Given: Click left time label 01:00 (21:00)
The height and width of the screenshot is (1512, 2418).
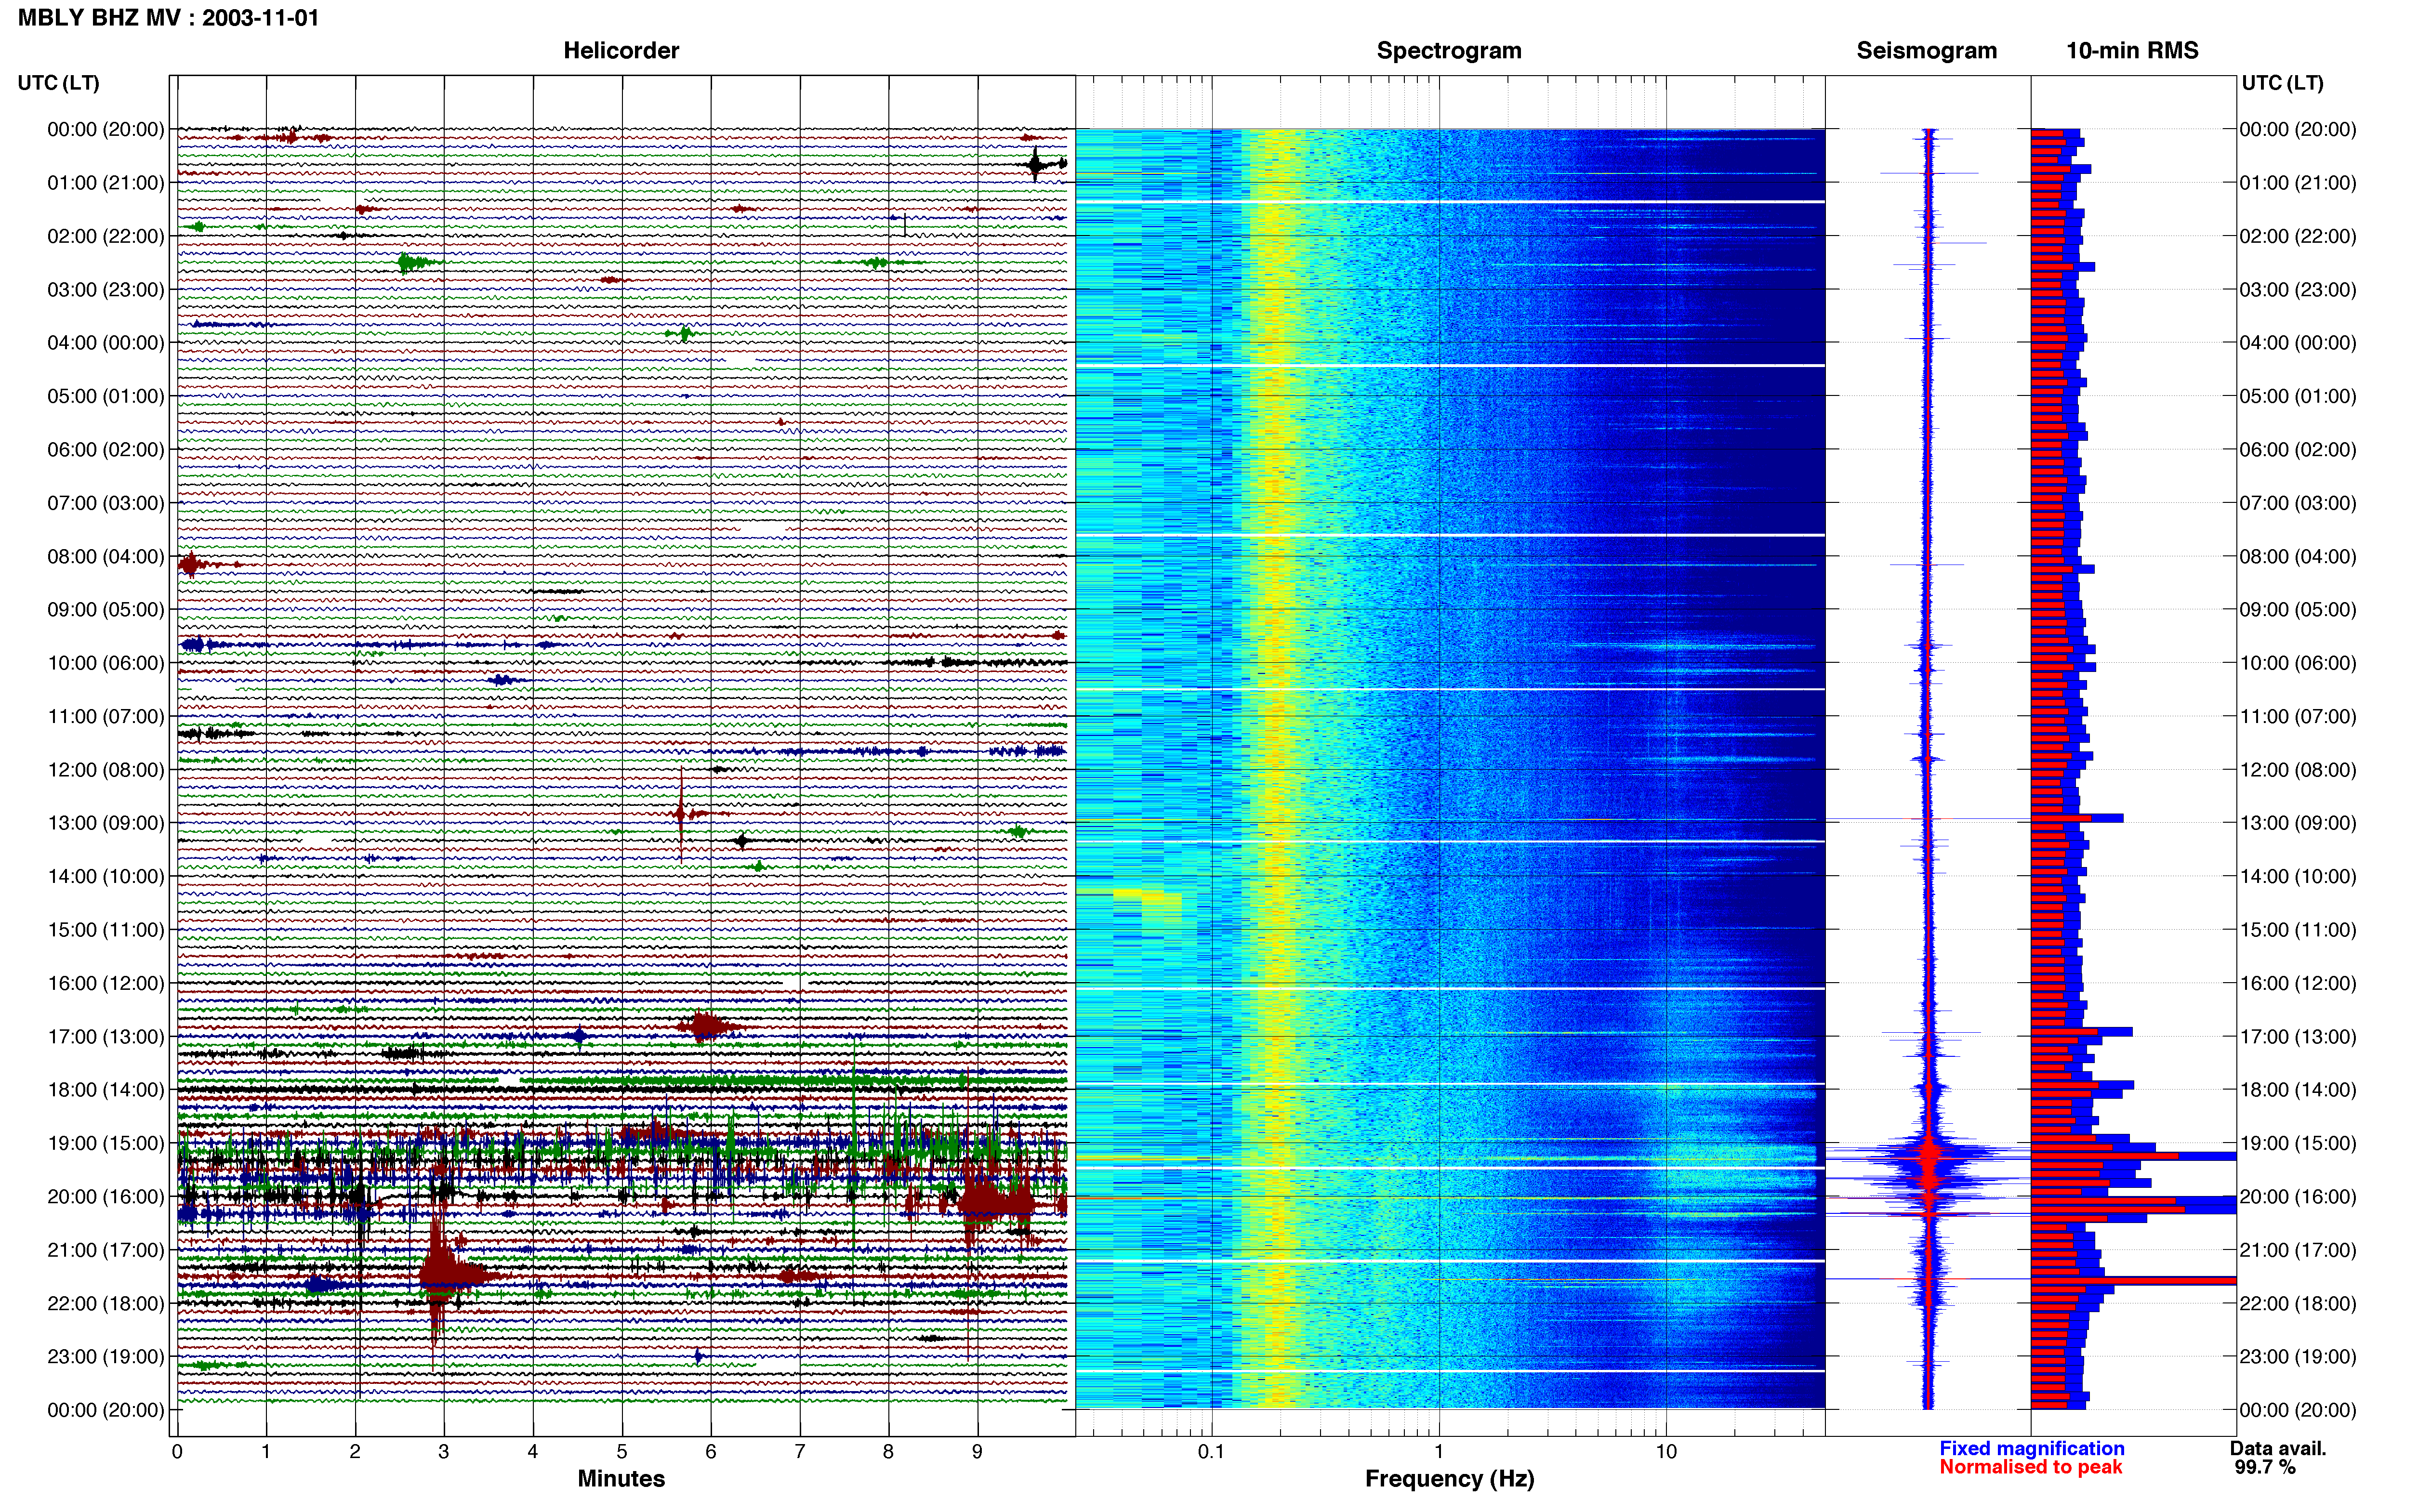Looking at the screenshot, I should coord(105,183).
